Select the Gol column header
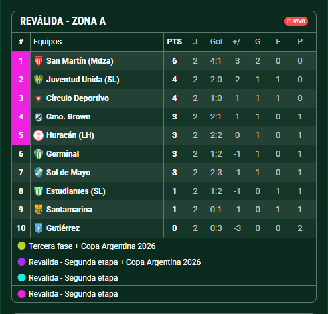Screen dimensions: 328x314 (216, 42)
